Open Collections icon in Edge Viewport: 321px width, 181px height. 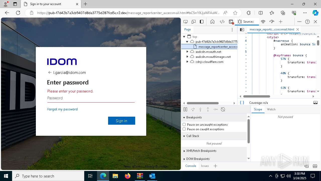pos(283,13)
